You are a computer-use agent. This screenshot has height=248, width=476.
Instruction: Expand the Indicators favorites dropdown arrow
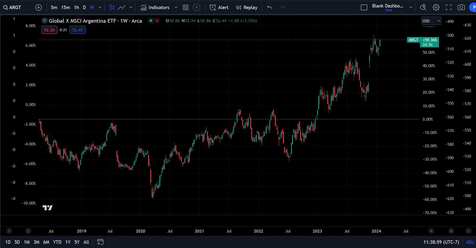pyautogui.click(x=176, y=7)
